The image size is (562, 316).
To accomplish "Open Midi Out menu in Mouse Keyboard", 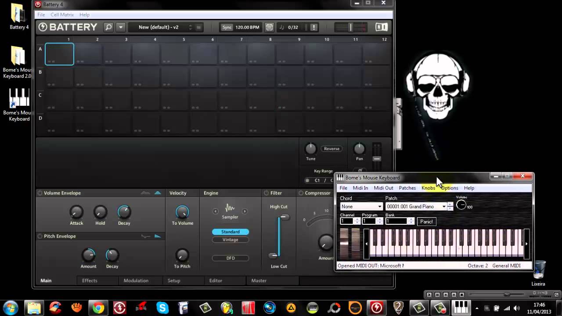I will pos(383,188).
